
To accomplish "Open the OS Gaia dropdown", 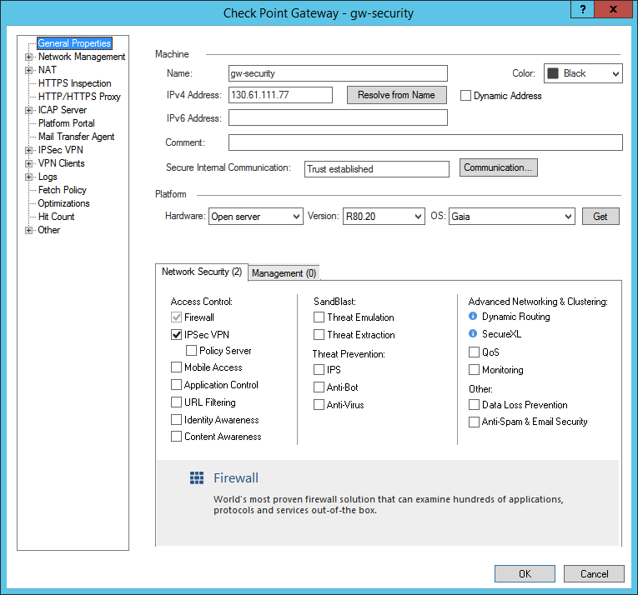I will [512, 217].
